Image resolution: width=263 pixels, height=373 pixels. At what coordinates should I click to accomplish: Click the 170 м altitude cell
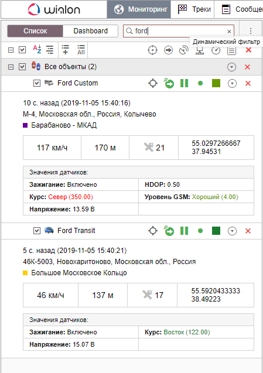coord(105,148)
